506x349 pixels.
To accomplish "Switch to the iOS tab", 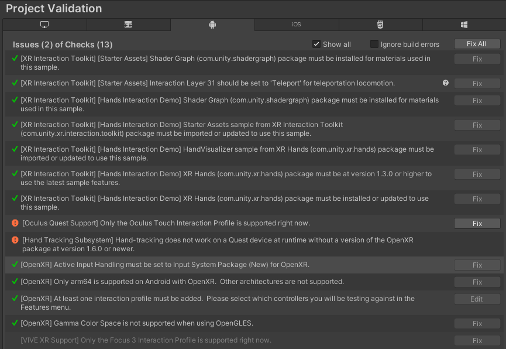I will 296,25.
